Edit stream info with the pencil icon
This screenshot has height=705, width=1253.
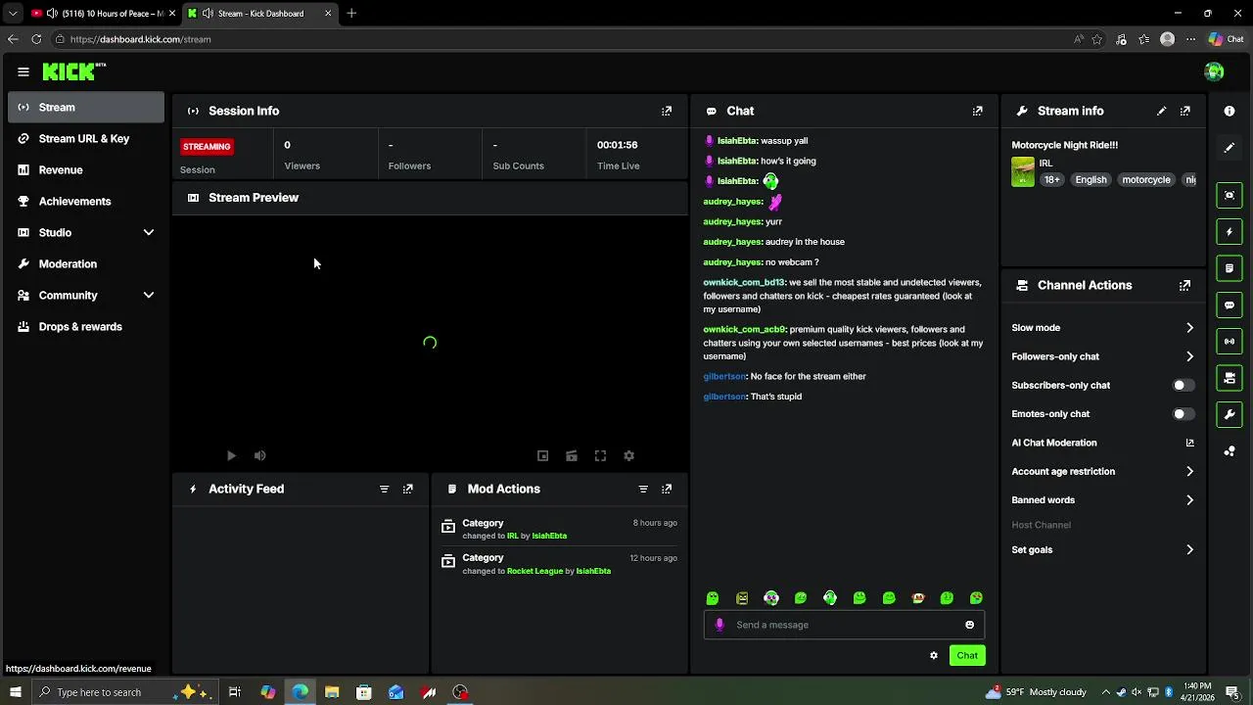(1162, 112)
